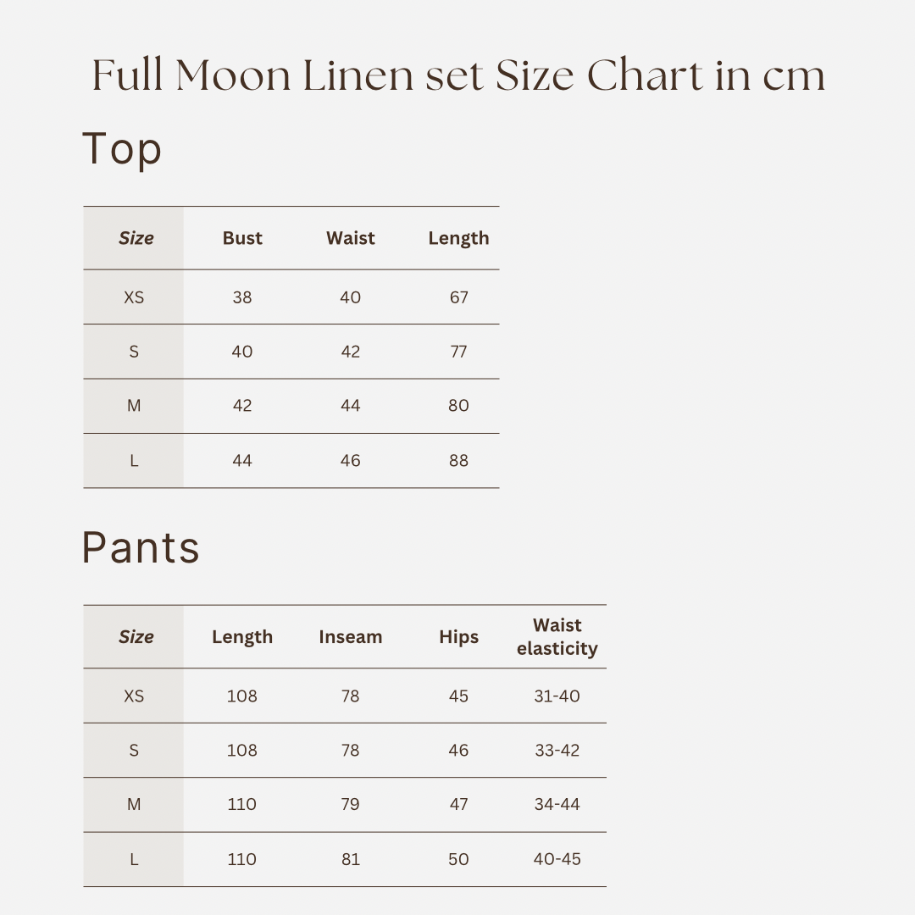
Task: Click the Top section heading
Action: [122, 150]
